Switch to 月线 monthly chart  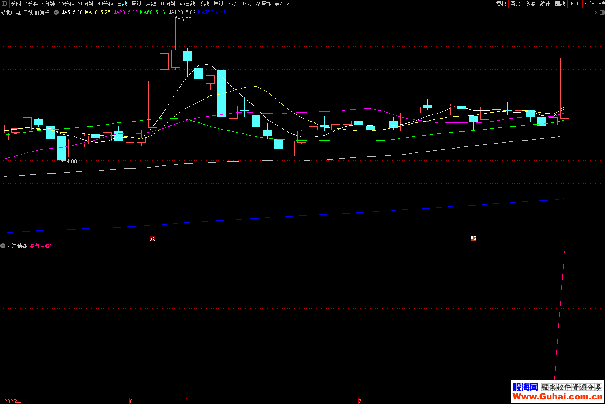tap(151, 4)
